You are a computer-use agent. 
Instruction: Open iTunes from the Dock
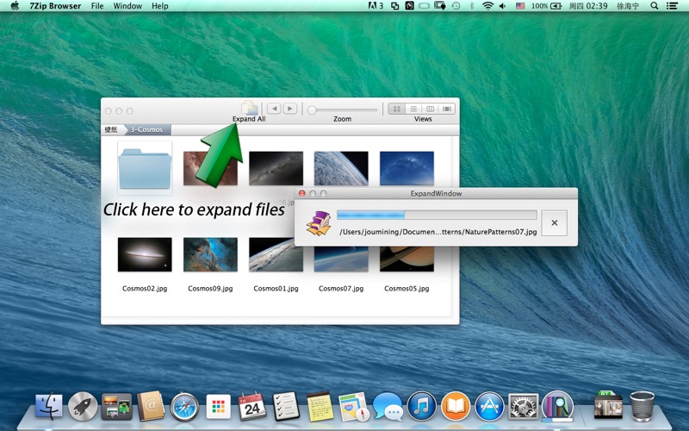point(421,406)
